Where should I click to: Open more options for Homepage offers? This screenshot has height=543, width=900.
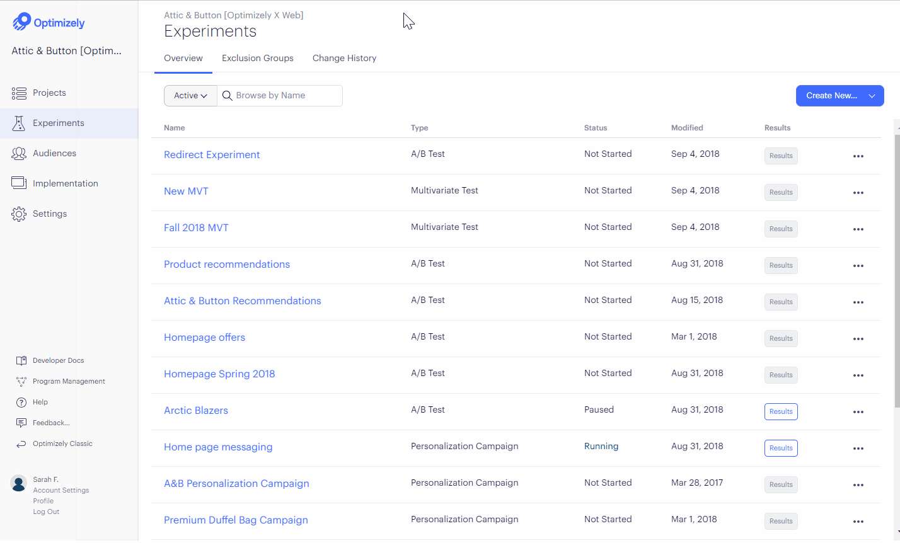pos(858,339)
